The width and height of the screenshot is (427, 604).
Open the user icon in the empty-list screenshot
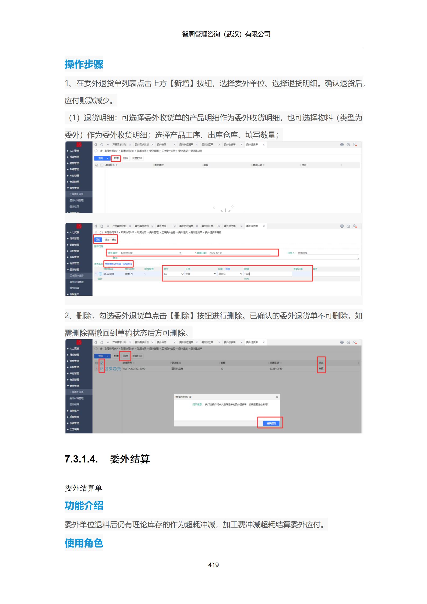pyautogui.click(x=355, y=144)
